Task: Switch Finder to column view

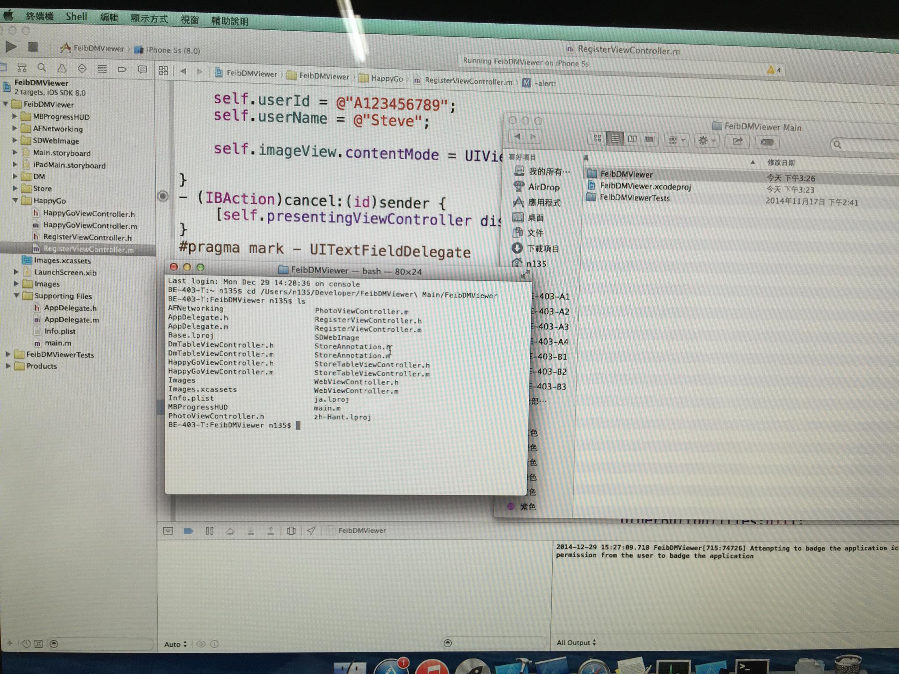Action: [x=632, y=139]
